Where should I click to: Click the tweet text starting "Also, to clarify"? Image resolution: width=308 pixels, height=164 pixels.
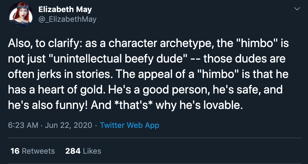pos(148,75)
